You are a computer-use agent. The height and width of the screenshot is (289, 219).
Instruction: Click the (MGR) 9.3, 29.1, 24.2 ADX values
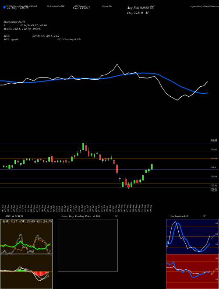pyautogui.click(x=46, y=36)
